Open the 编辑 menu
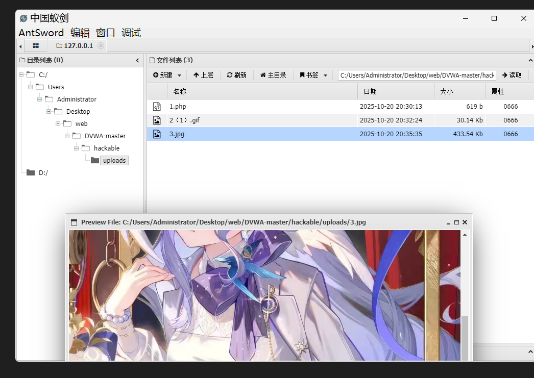This screenshot has width=534, height=378. (x=80, y=33)
